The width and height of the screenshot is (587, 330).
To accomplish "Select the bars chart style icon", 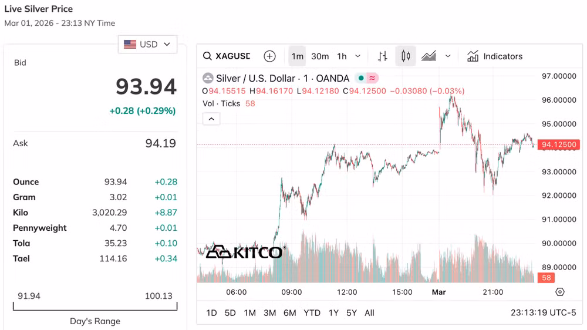I will [x=383, y=56].
